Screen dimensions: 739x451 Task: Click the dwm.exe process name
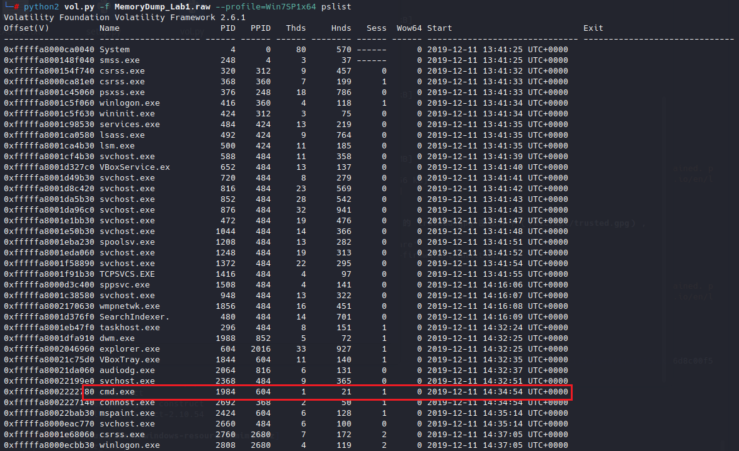(x=117, y=338)
